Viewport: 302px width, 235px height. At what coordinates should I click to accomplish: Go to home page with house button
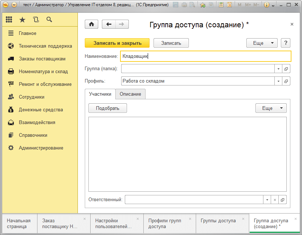click(91, 24)
